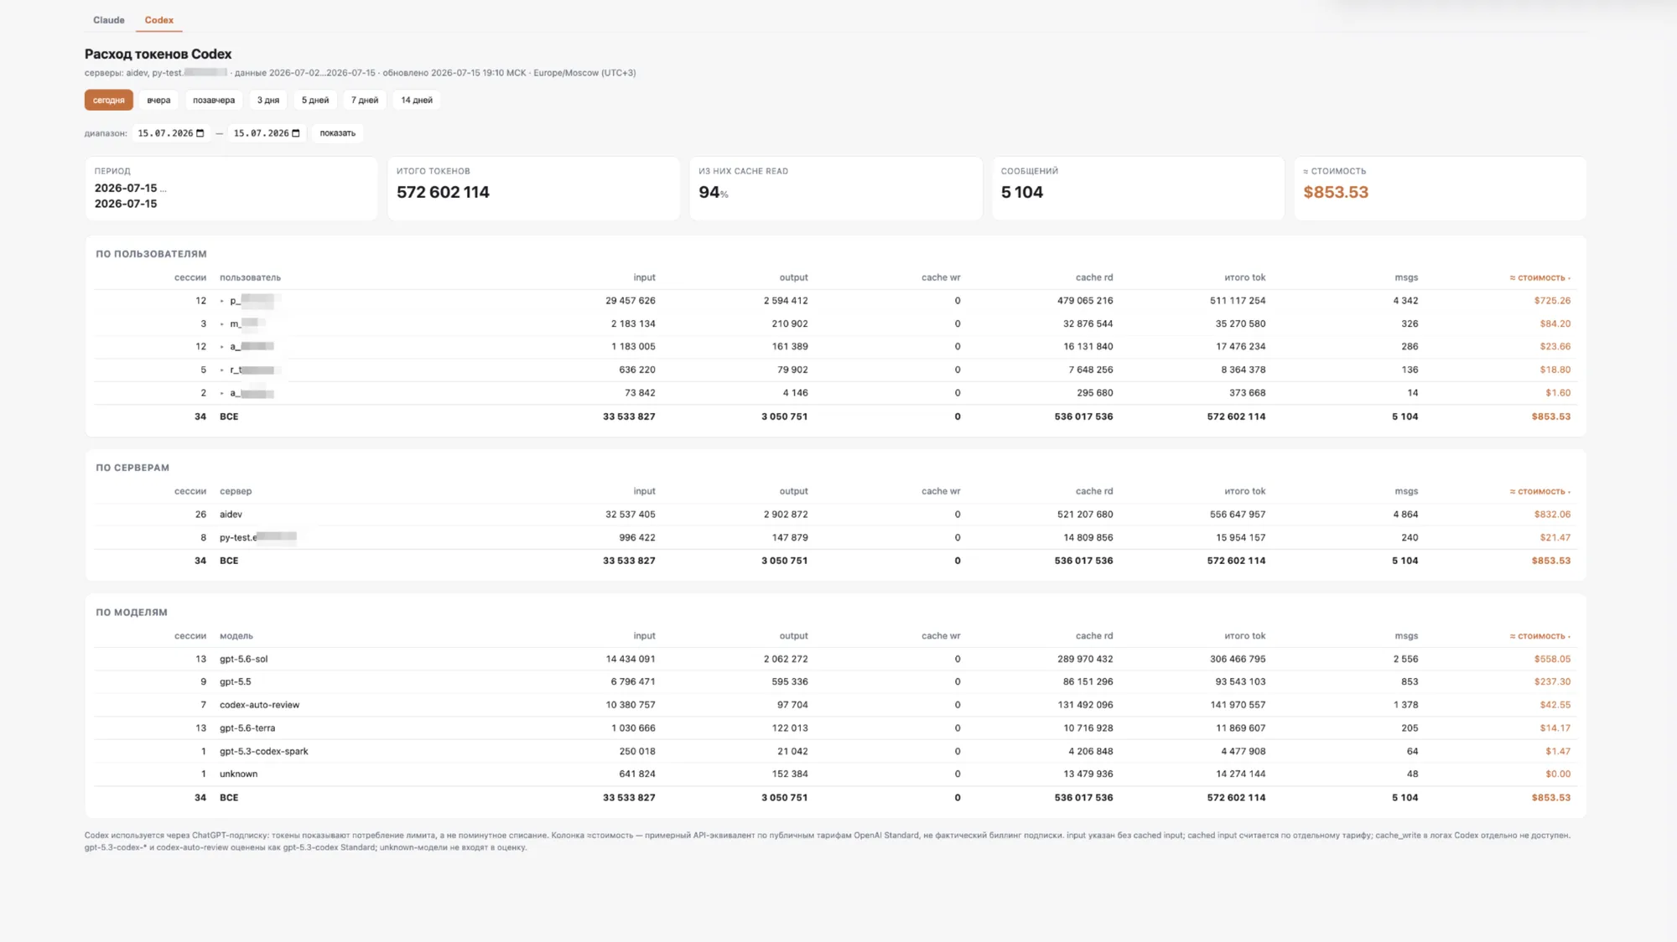Filter the period by сегодня
1677x942 pixels.
(109, 100)
